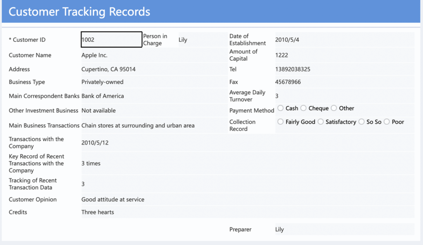This screenshot has height=245, width=423.
Task: Mark collection record as Fairly Good
Action: coord(281,122)
